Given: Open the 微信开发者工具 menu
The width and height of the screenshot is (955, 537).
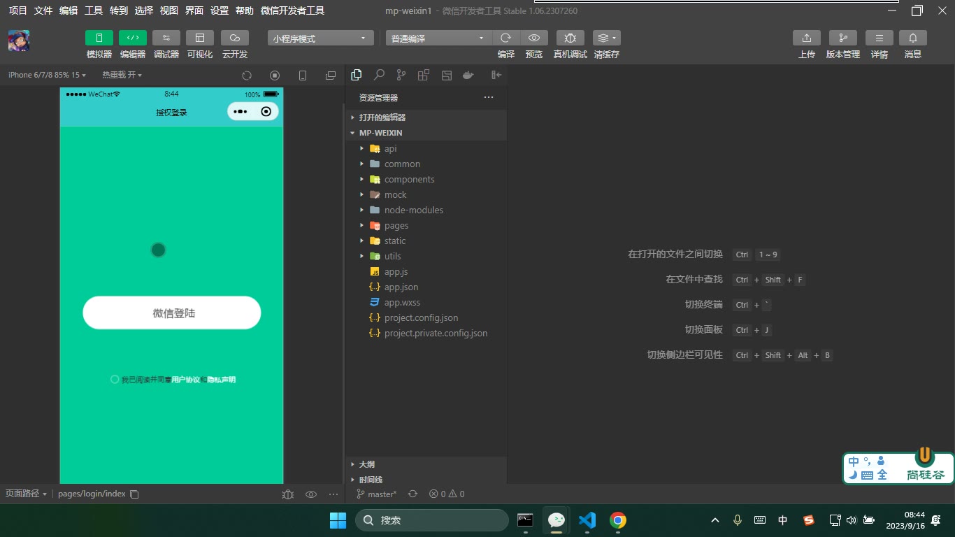Looking at the screenshot, I should click(x=292, y=10).
